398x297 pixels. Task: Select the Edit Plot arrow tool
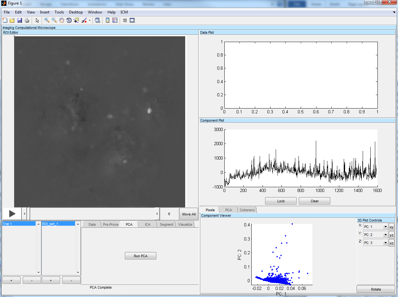(37, 20)
